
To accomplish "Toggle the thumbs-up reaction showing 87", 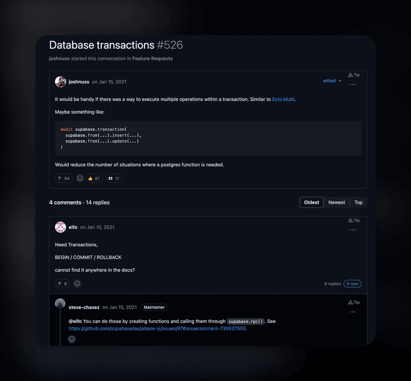I will pyautogui.click(x=94, y=178).
